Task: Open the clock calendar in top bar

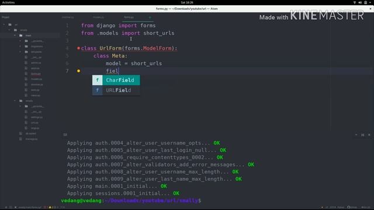Action: [x=187, y=2]
